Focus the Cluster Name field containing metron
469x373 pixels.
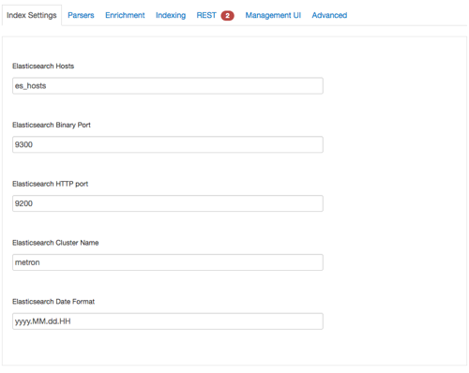click(168, 262)
